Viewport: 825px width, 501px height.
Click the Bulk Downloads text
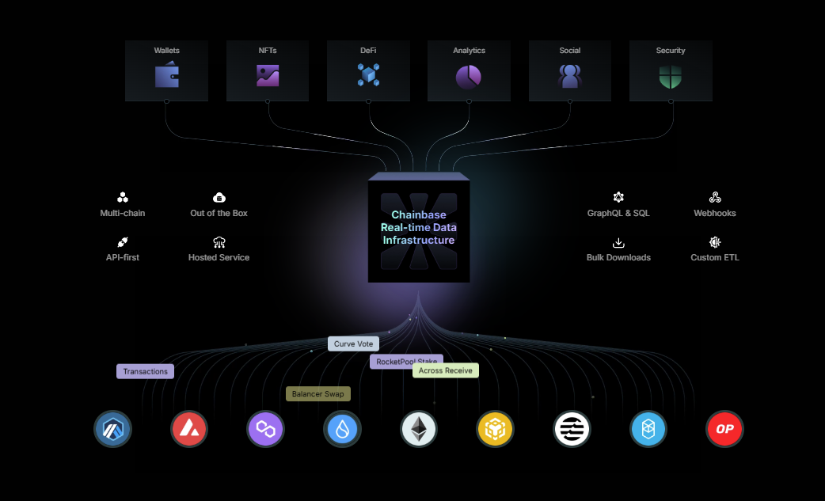click(618, 257)
